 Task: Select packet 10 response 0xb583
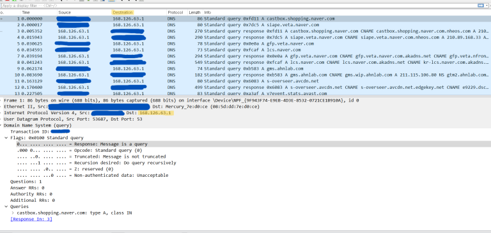245,75
